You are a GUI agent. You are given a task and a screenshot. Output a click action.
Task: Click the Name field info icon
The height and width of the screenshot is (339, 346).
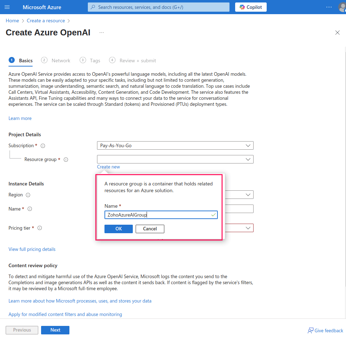tap(30, 209)
